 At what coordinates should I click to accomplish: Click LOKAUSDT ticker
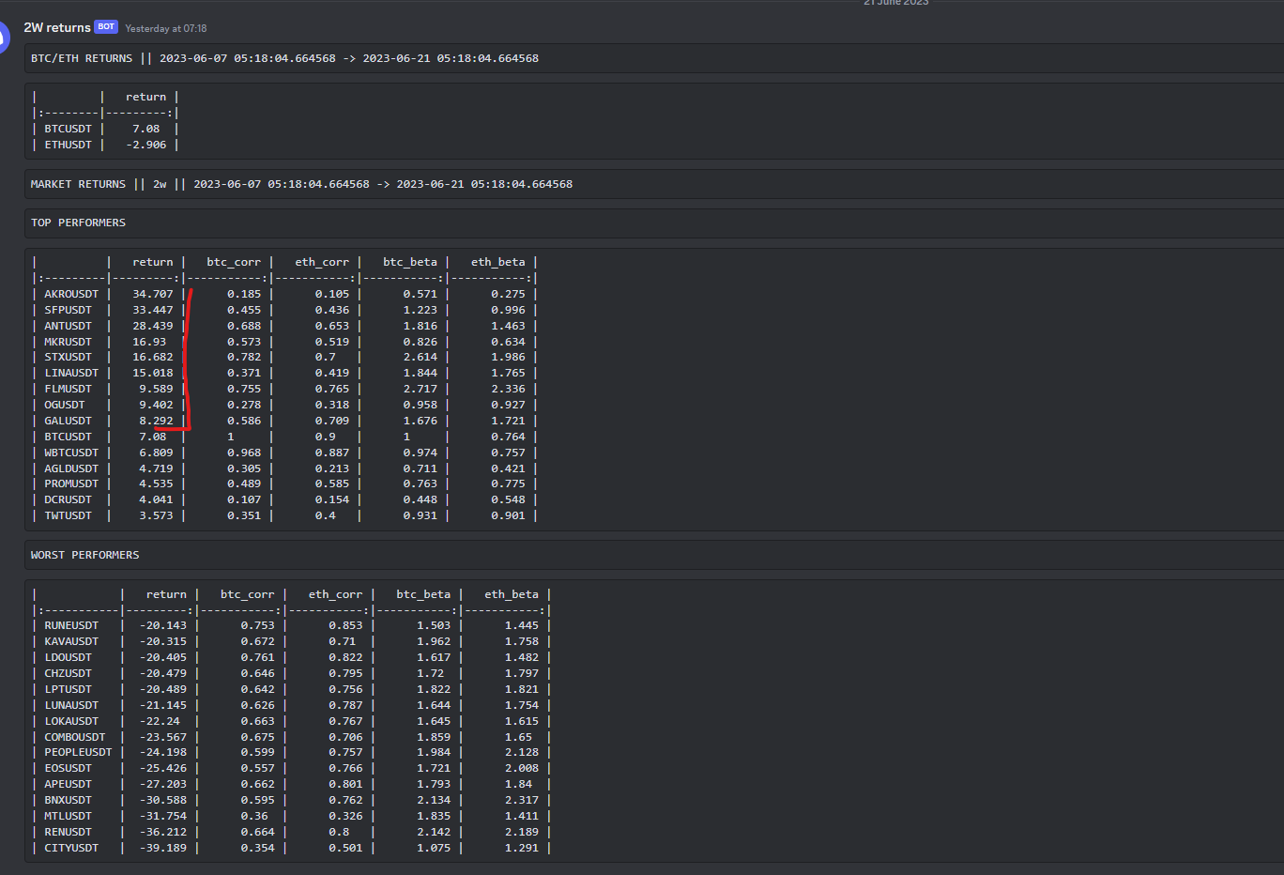[71, 721]
